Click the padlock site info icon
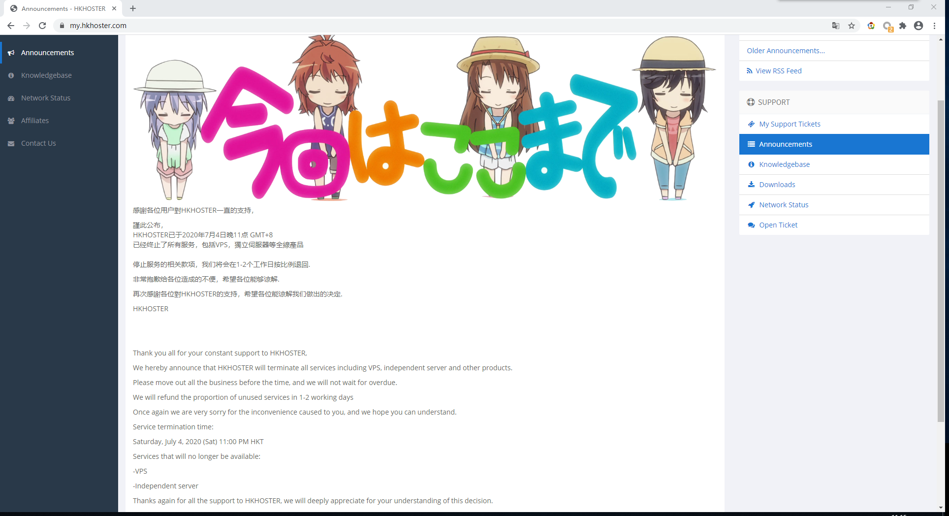The image size is (949, 516). coord(62,26)
